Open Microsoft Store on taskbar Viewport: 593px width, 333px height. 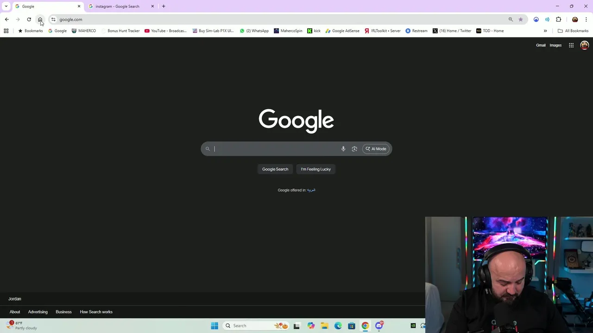pos(352,326)
